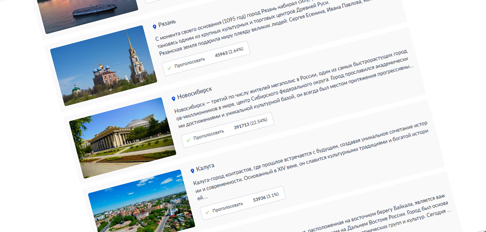Vote for Новосибирск using the Проголосовать label
The image size is (486, 232).
[208, 135]
